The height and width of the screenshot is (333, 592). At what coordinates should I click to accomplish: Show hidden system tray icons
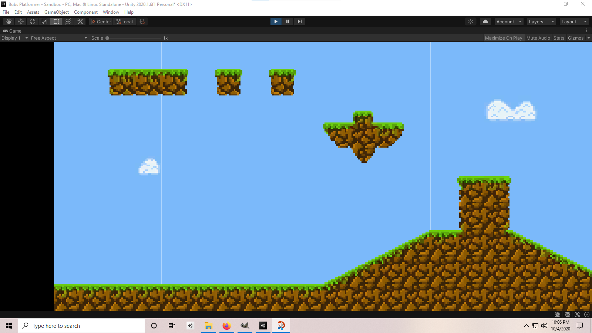(x=527, y=326)
